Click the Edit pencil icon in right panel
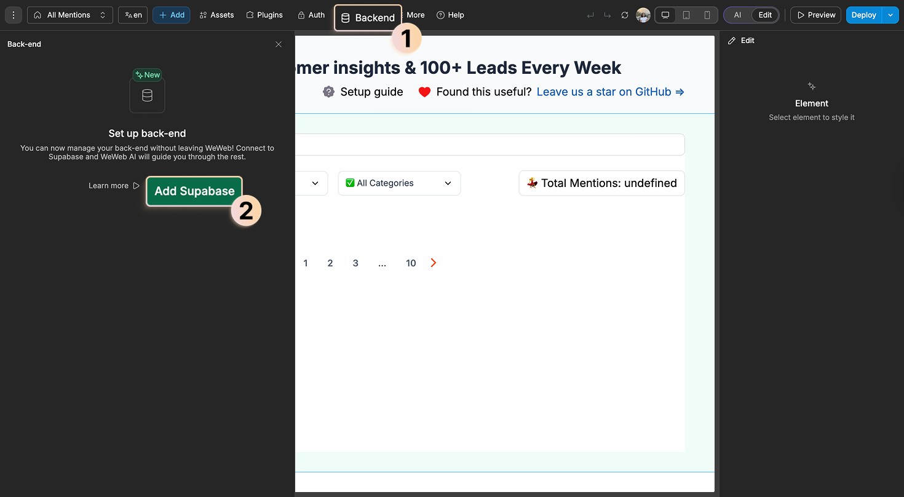This screenshot has height=497, width=904. point(732,40)
